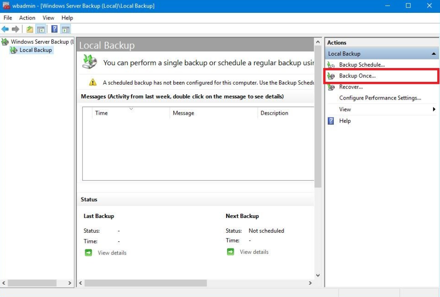
Task: Open Backup Schedule... action
Action: coord(362,65)
